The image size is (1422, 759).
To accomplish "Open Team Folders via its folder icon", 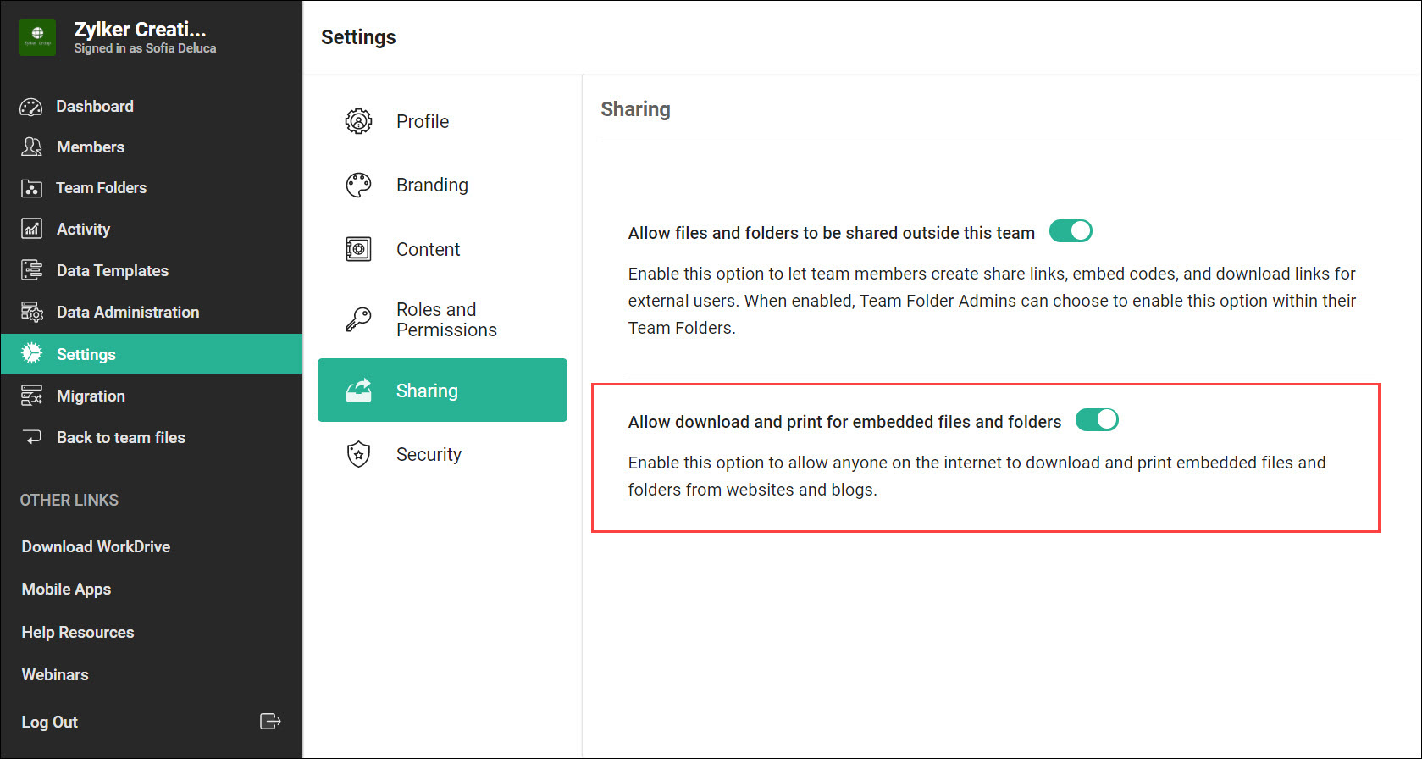I will click(x=31, y=188).
